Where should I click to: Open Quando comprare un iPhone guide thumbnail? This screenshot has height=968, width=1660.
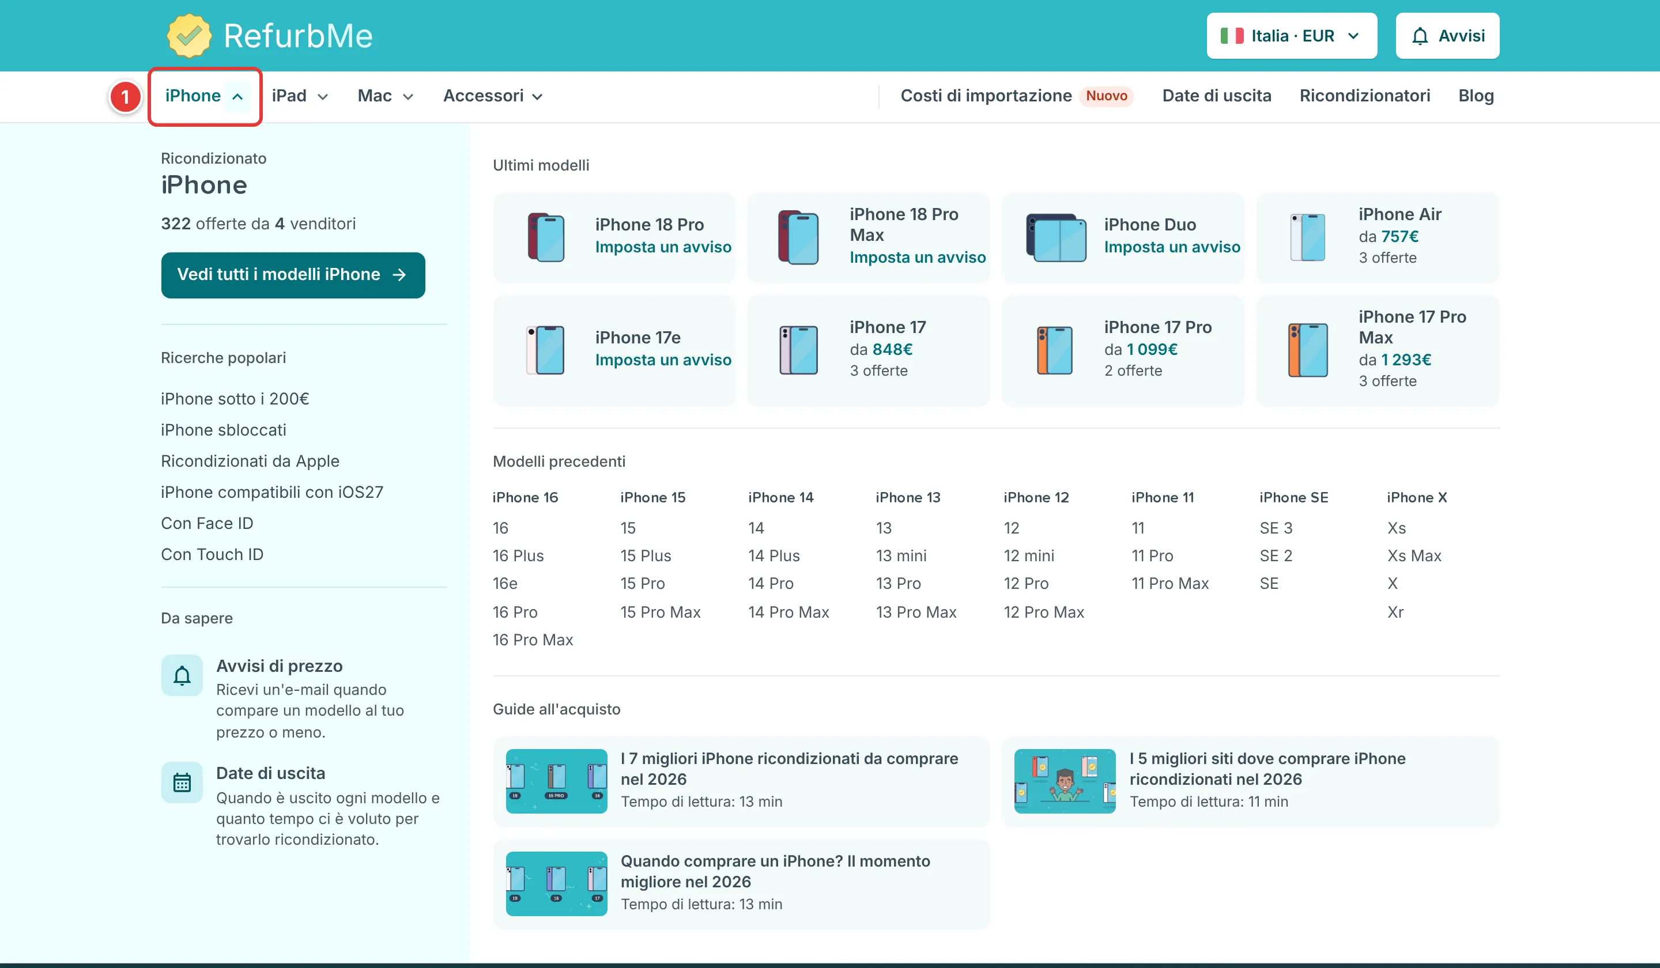click(557, 884)
